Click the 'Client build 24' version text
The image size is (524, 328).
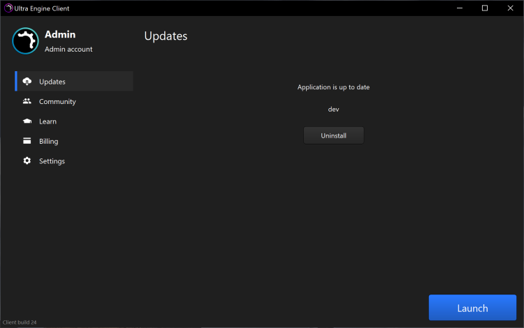(x=22, y=322)
